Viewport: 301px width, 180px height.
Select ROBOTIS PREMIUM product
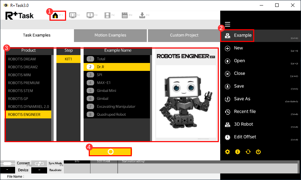click(x=28, y=83)
